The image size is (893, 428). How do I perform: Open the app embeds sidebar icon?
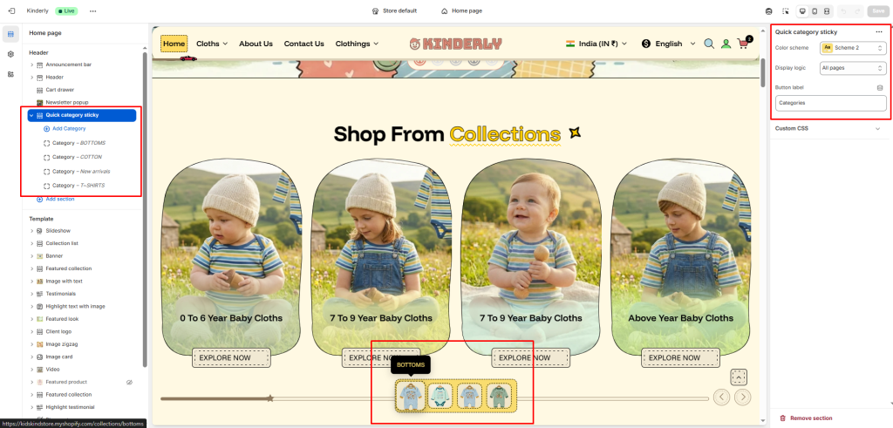[10, 74]
